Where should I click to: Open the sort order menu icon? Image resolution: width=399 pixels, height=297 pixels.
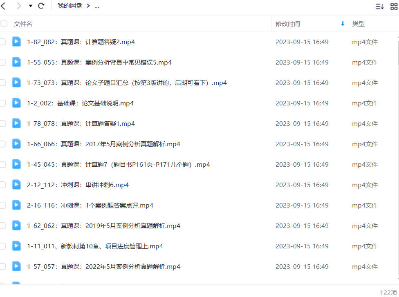[x=379, y=7]
